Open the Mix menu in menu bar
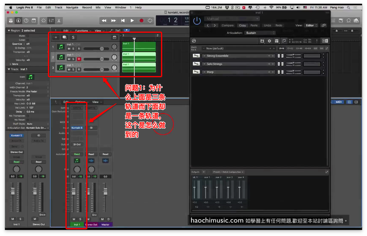Viewport: 367px width, 236px height. (98, 7)
